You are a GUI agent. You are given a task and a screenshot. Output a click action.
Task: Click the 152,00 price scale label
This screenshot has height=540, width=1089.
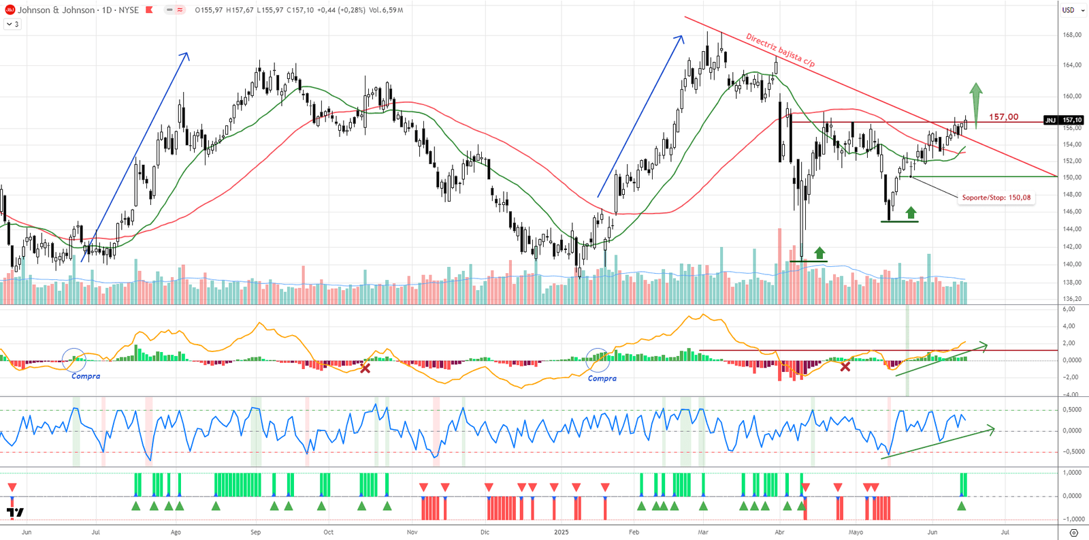1073,161
